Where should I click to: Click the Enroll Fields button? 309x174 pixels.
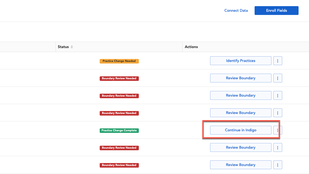[x=276, y=10]
